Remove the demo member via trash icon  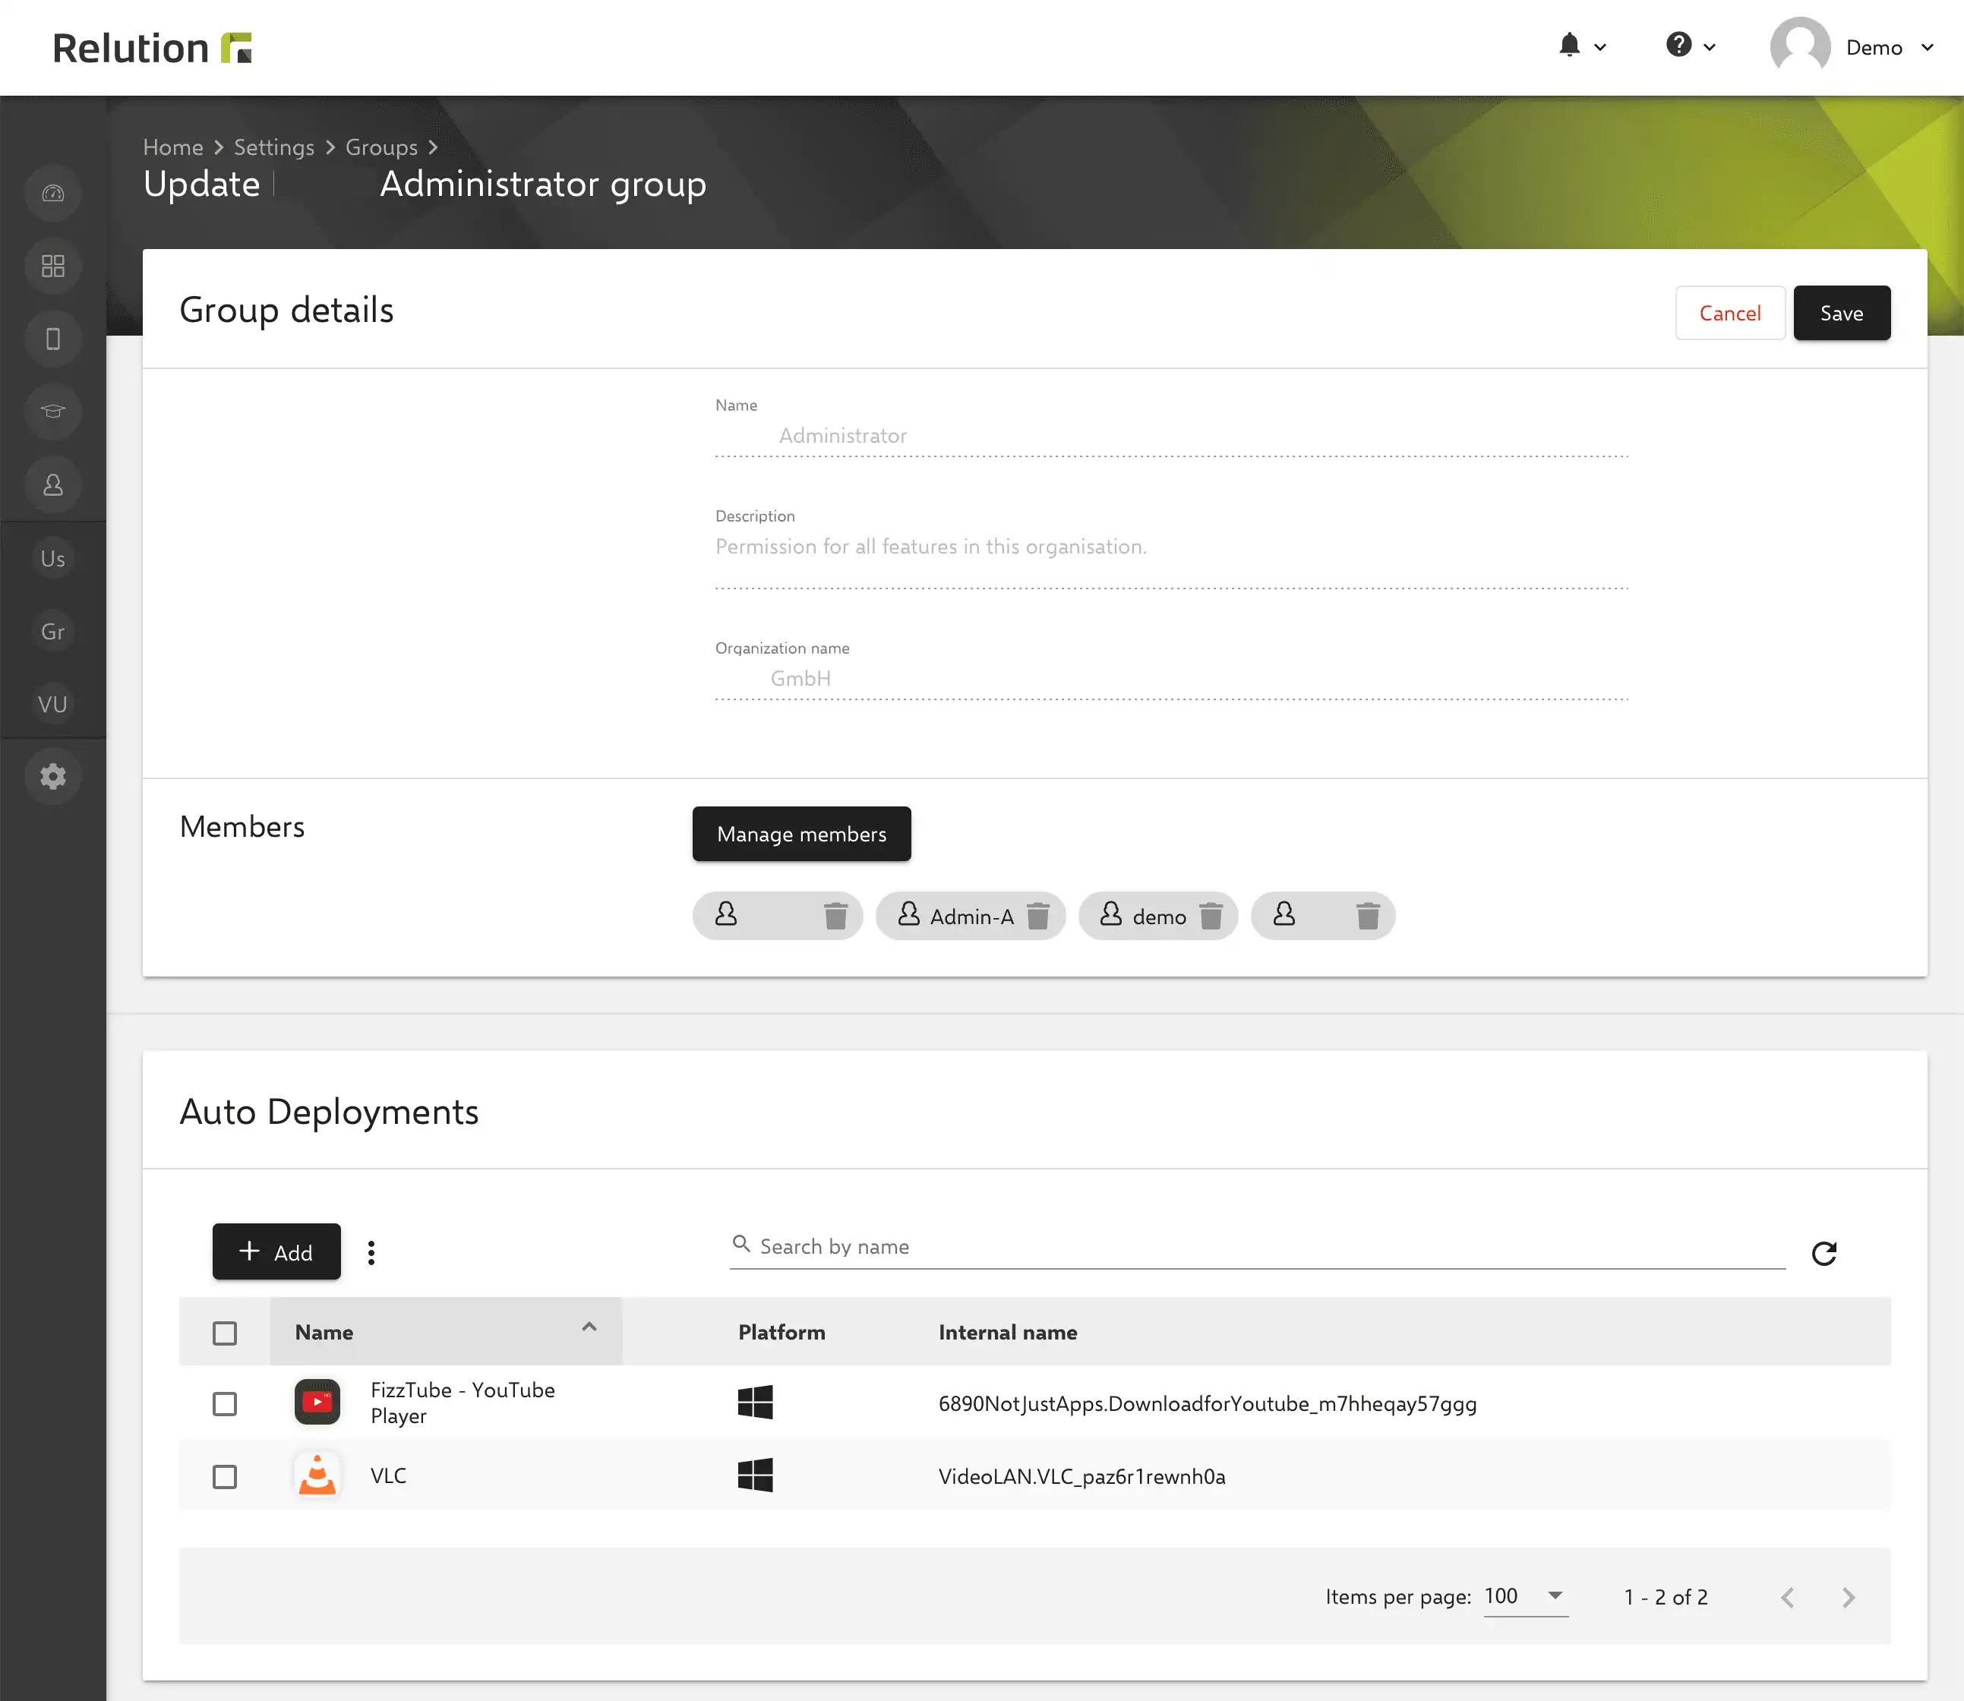[1211, 916]
